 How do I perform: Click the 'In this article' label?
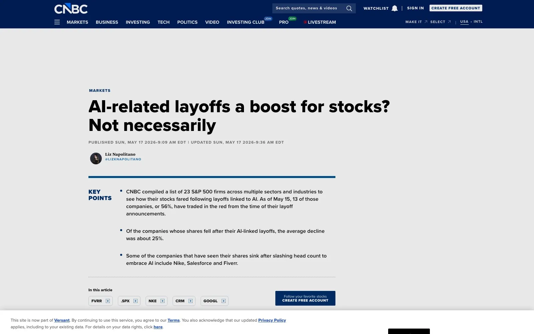100,290
